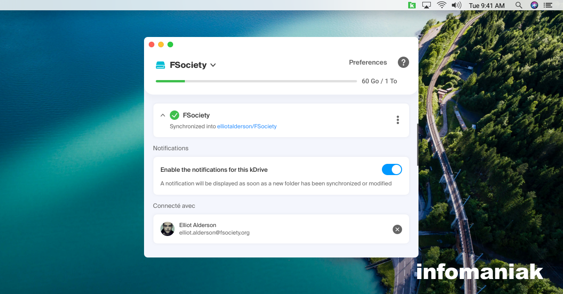Image resolution: width=563 pixels, height=294 pixels.
Task: Click the storage usage progress bar
Action: point(256,81)
